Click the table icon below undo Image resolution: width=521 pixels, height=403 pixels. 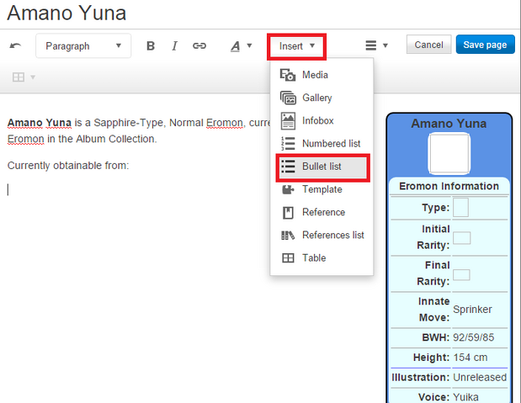(x=19, y=77)
